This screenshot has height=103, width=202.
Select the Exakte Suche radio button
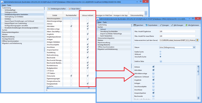[161, 51]
